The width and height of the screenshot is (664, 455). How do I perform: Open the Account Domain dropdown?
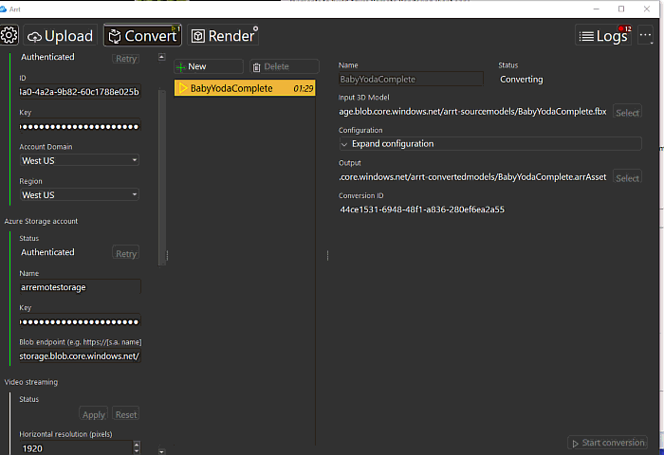pyautogui.click(x=80, y=160)
